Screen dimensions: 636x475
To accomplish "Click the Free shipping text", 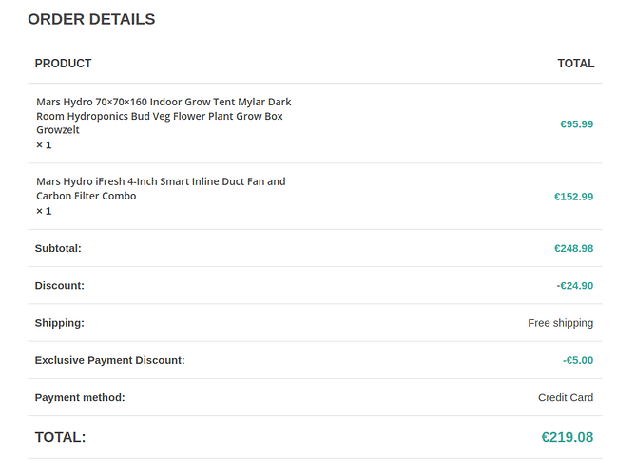I will [560, 323].
